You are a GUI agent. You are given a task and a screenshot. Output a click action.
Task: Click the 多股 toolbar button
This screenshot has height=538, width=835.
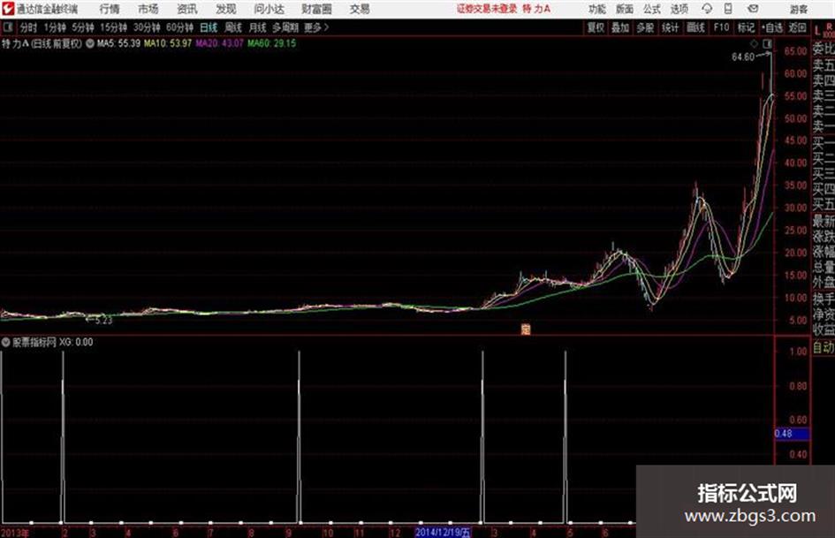coord(645,27)
